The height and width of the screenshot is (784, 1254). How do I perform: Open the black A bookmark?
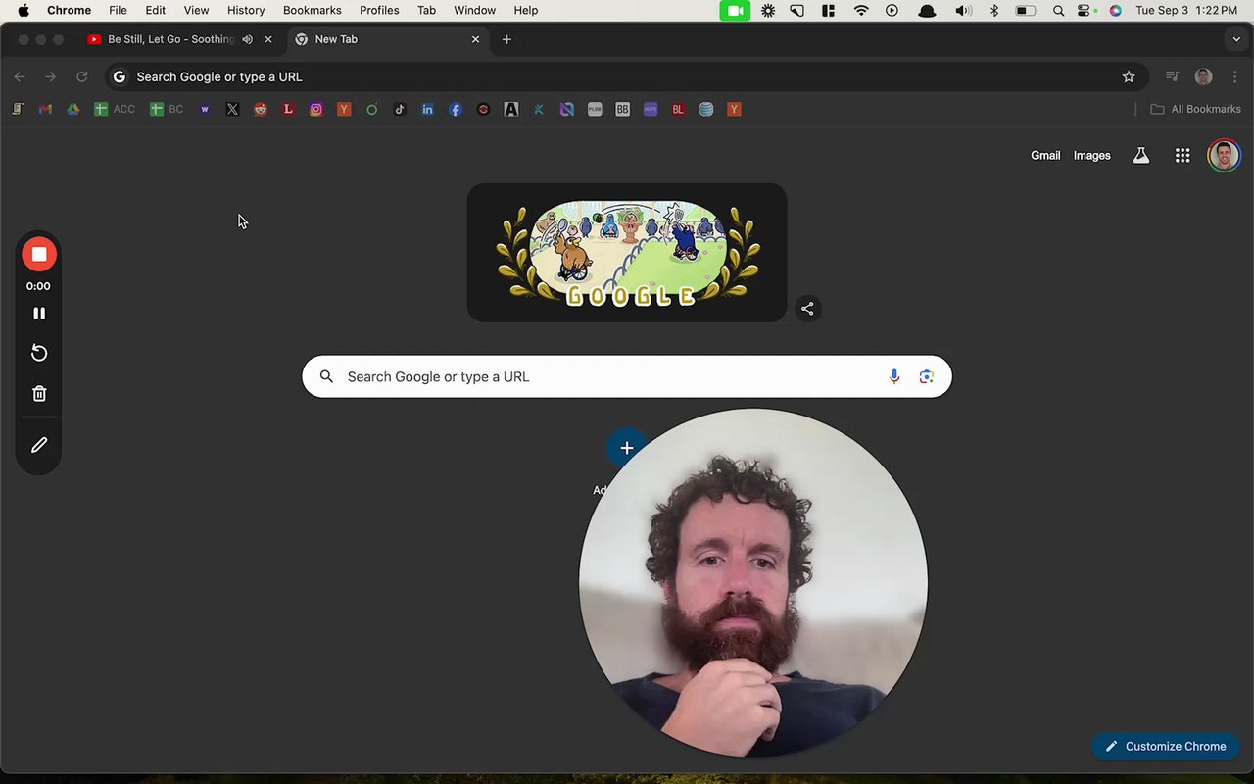click(x=511, y=110)
